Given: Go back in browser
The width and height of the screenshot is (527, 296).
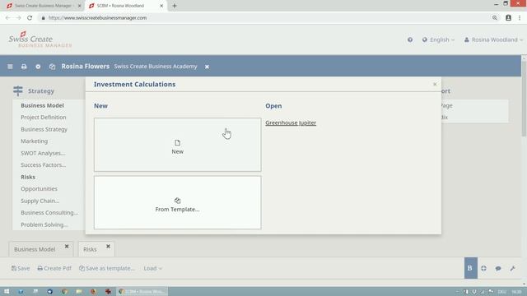Looking at the screenshot, I should click(x=7, y=18).
